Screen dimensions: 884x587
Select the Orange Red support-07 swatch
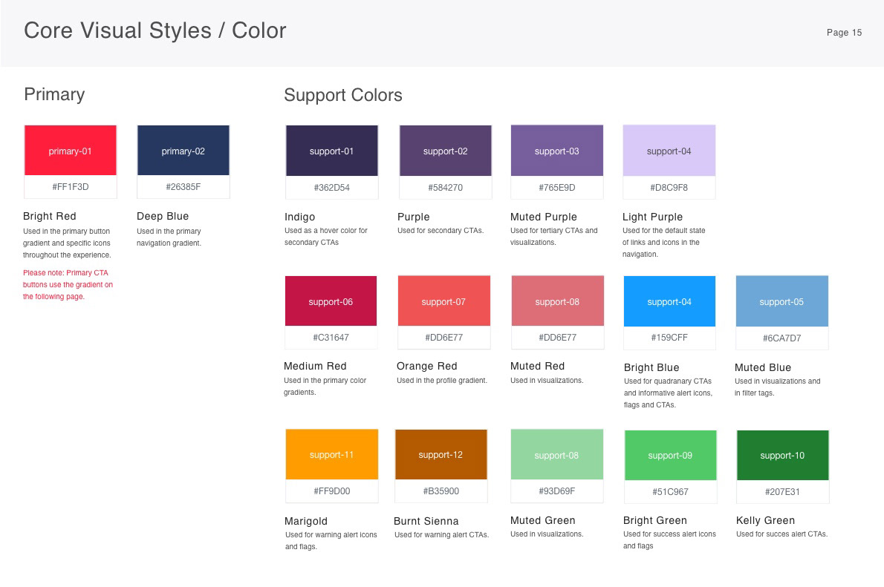coord(443,301)
